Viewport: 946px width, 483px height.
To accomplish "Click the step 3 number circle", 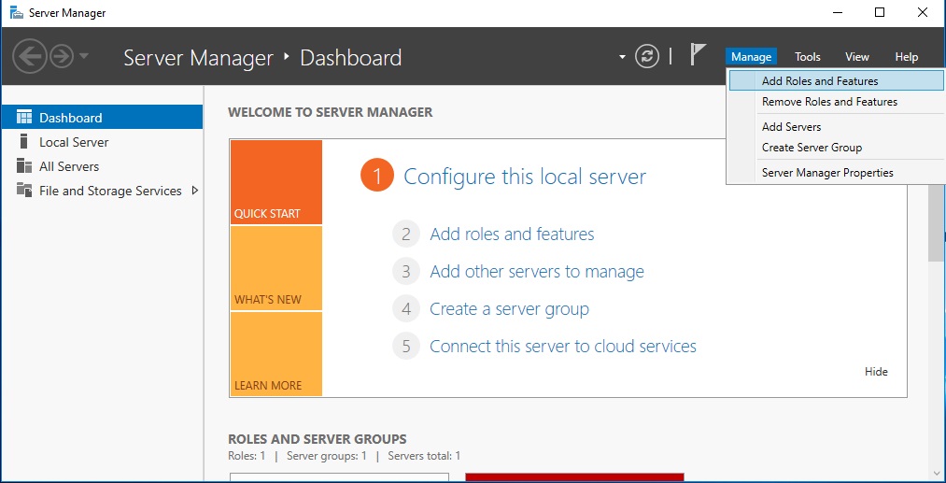I will (x=406, y=272).
